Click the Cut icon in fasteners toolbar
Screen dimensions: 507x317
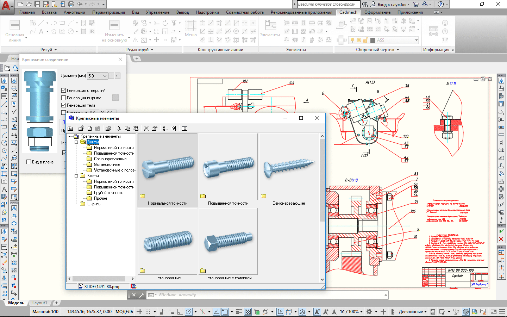(119, 128)
